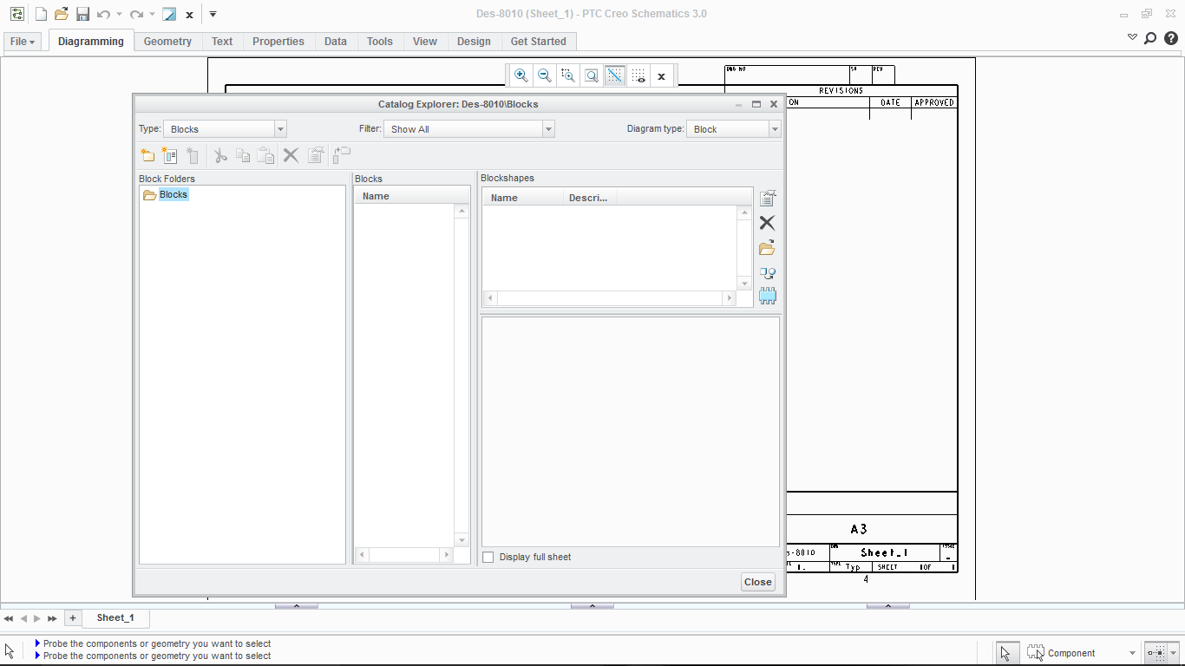Click the command search magnifier at top right
1185x666 pixels.
[x=1150, y=38]
